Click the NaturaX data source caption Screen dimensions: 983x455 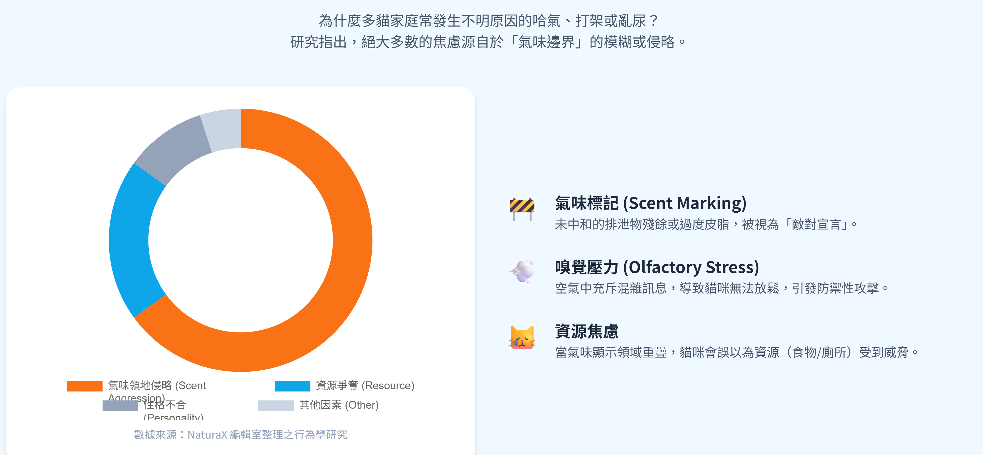click(240, 435)
